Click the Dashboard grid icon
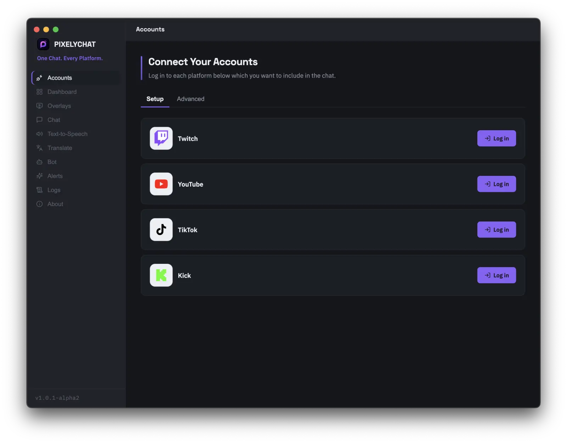567x443 pixels. (39, 92)
